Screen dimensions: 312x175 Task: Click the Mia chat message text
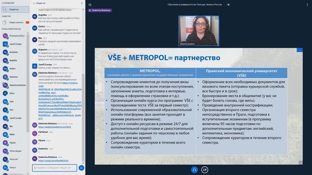click(59, 43)
